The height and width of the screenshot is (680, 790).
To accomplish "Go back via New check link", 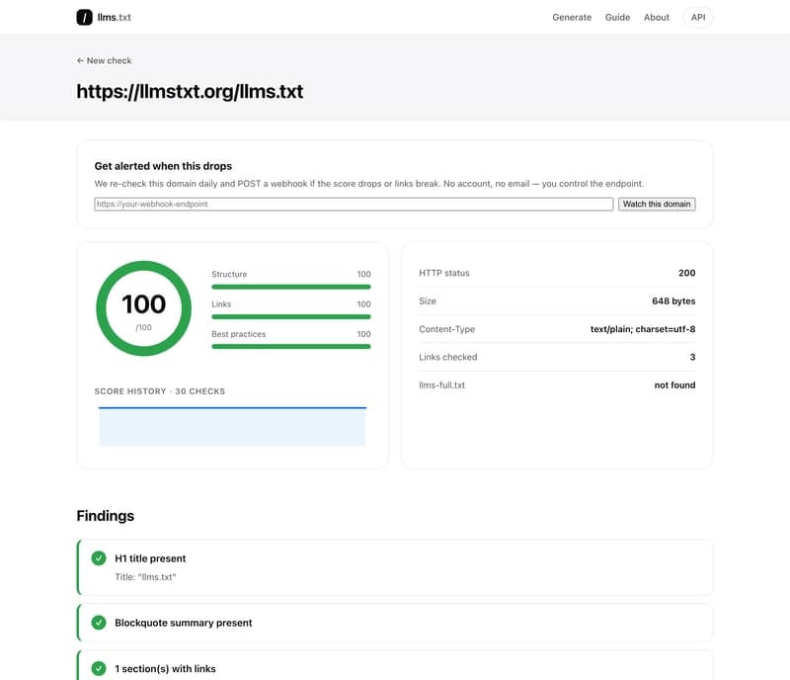I will point(104,60).
